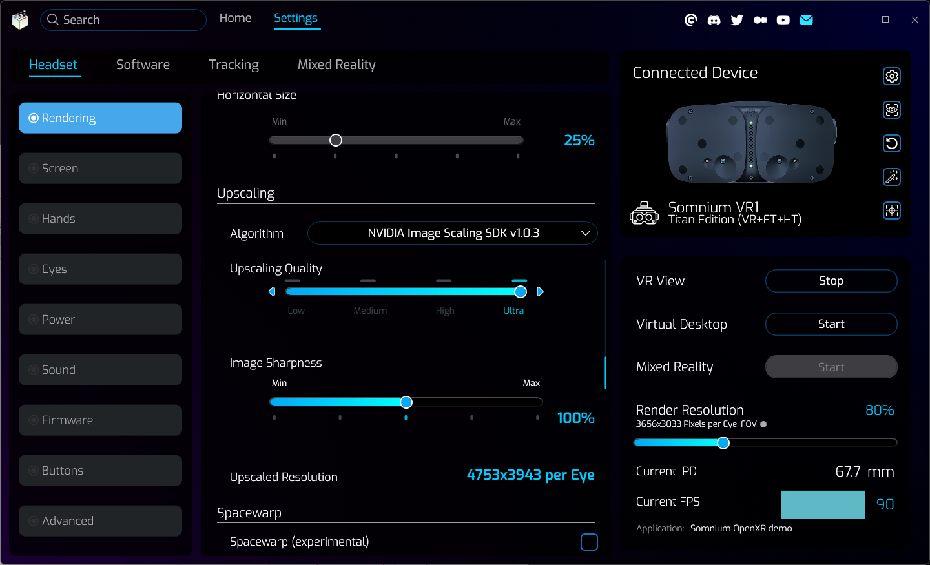Stop the VR View
Screen dimensions: 930x565
pyautogui.click(x=831, y=281)
